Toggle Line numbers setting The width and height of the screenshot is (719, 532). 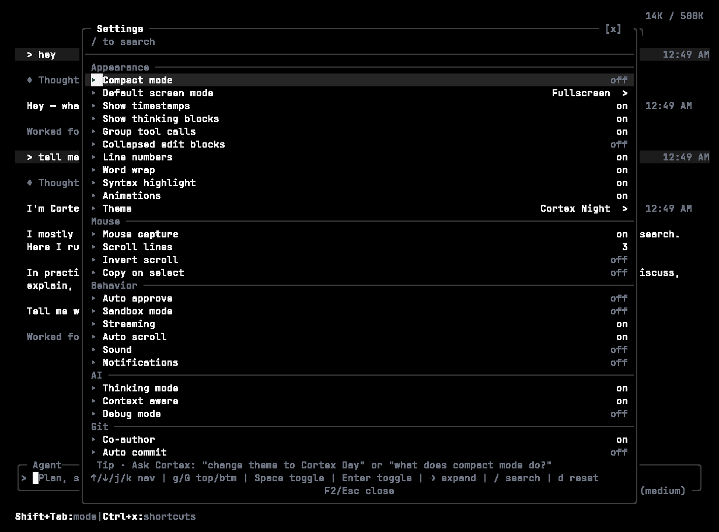(x=359, y=157)
